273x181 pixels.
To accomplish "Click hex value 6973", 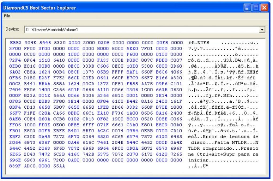I will (30, 143).
